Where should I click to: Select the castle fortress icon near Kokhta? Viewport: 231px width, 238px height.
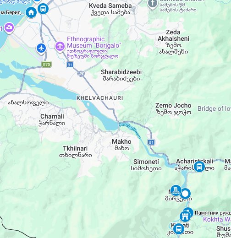click(x=185, y=216)
